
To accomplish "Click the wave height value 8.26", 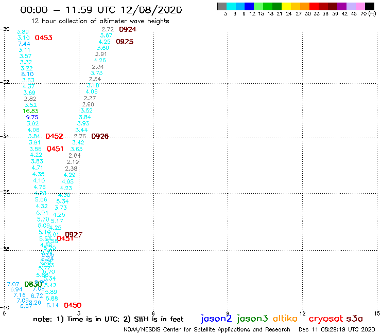I will (x=35, y=303).
